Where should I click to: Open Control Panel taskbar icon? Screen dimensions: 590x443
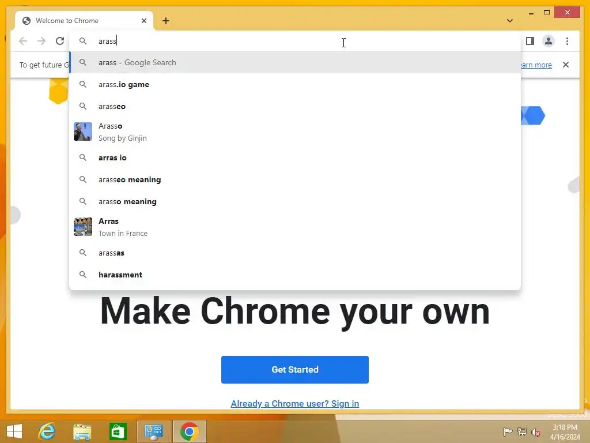pyautogui.click(x=153, y=431)
